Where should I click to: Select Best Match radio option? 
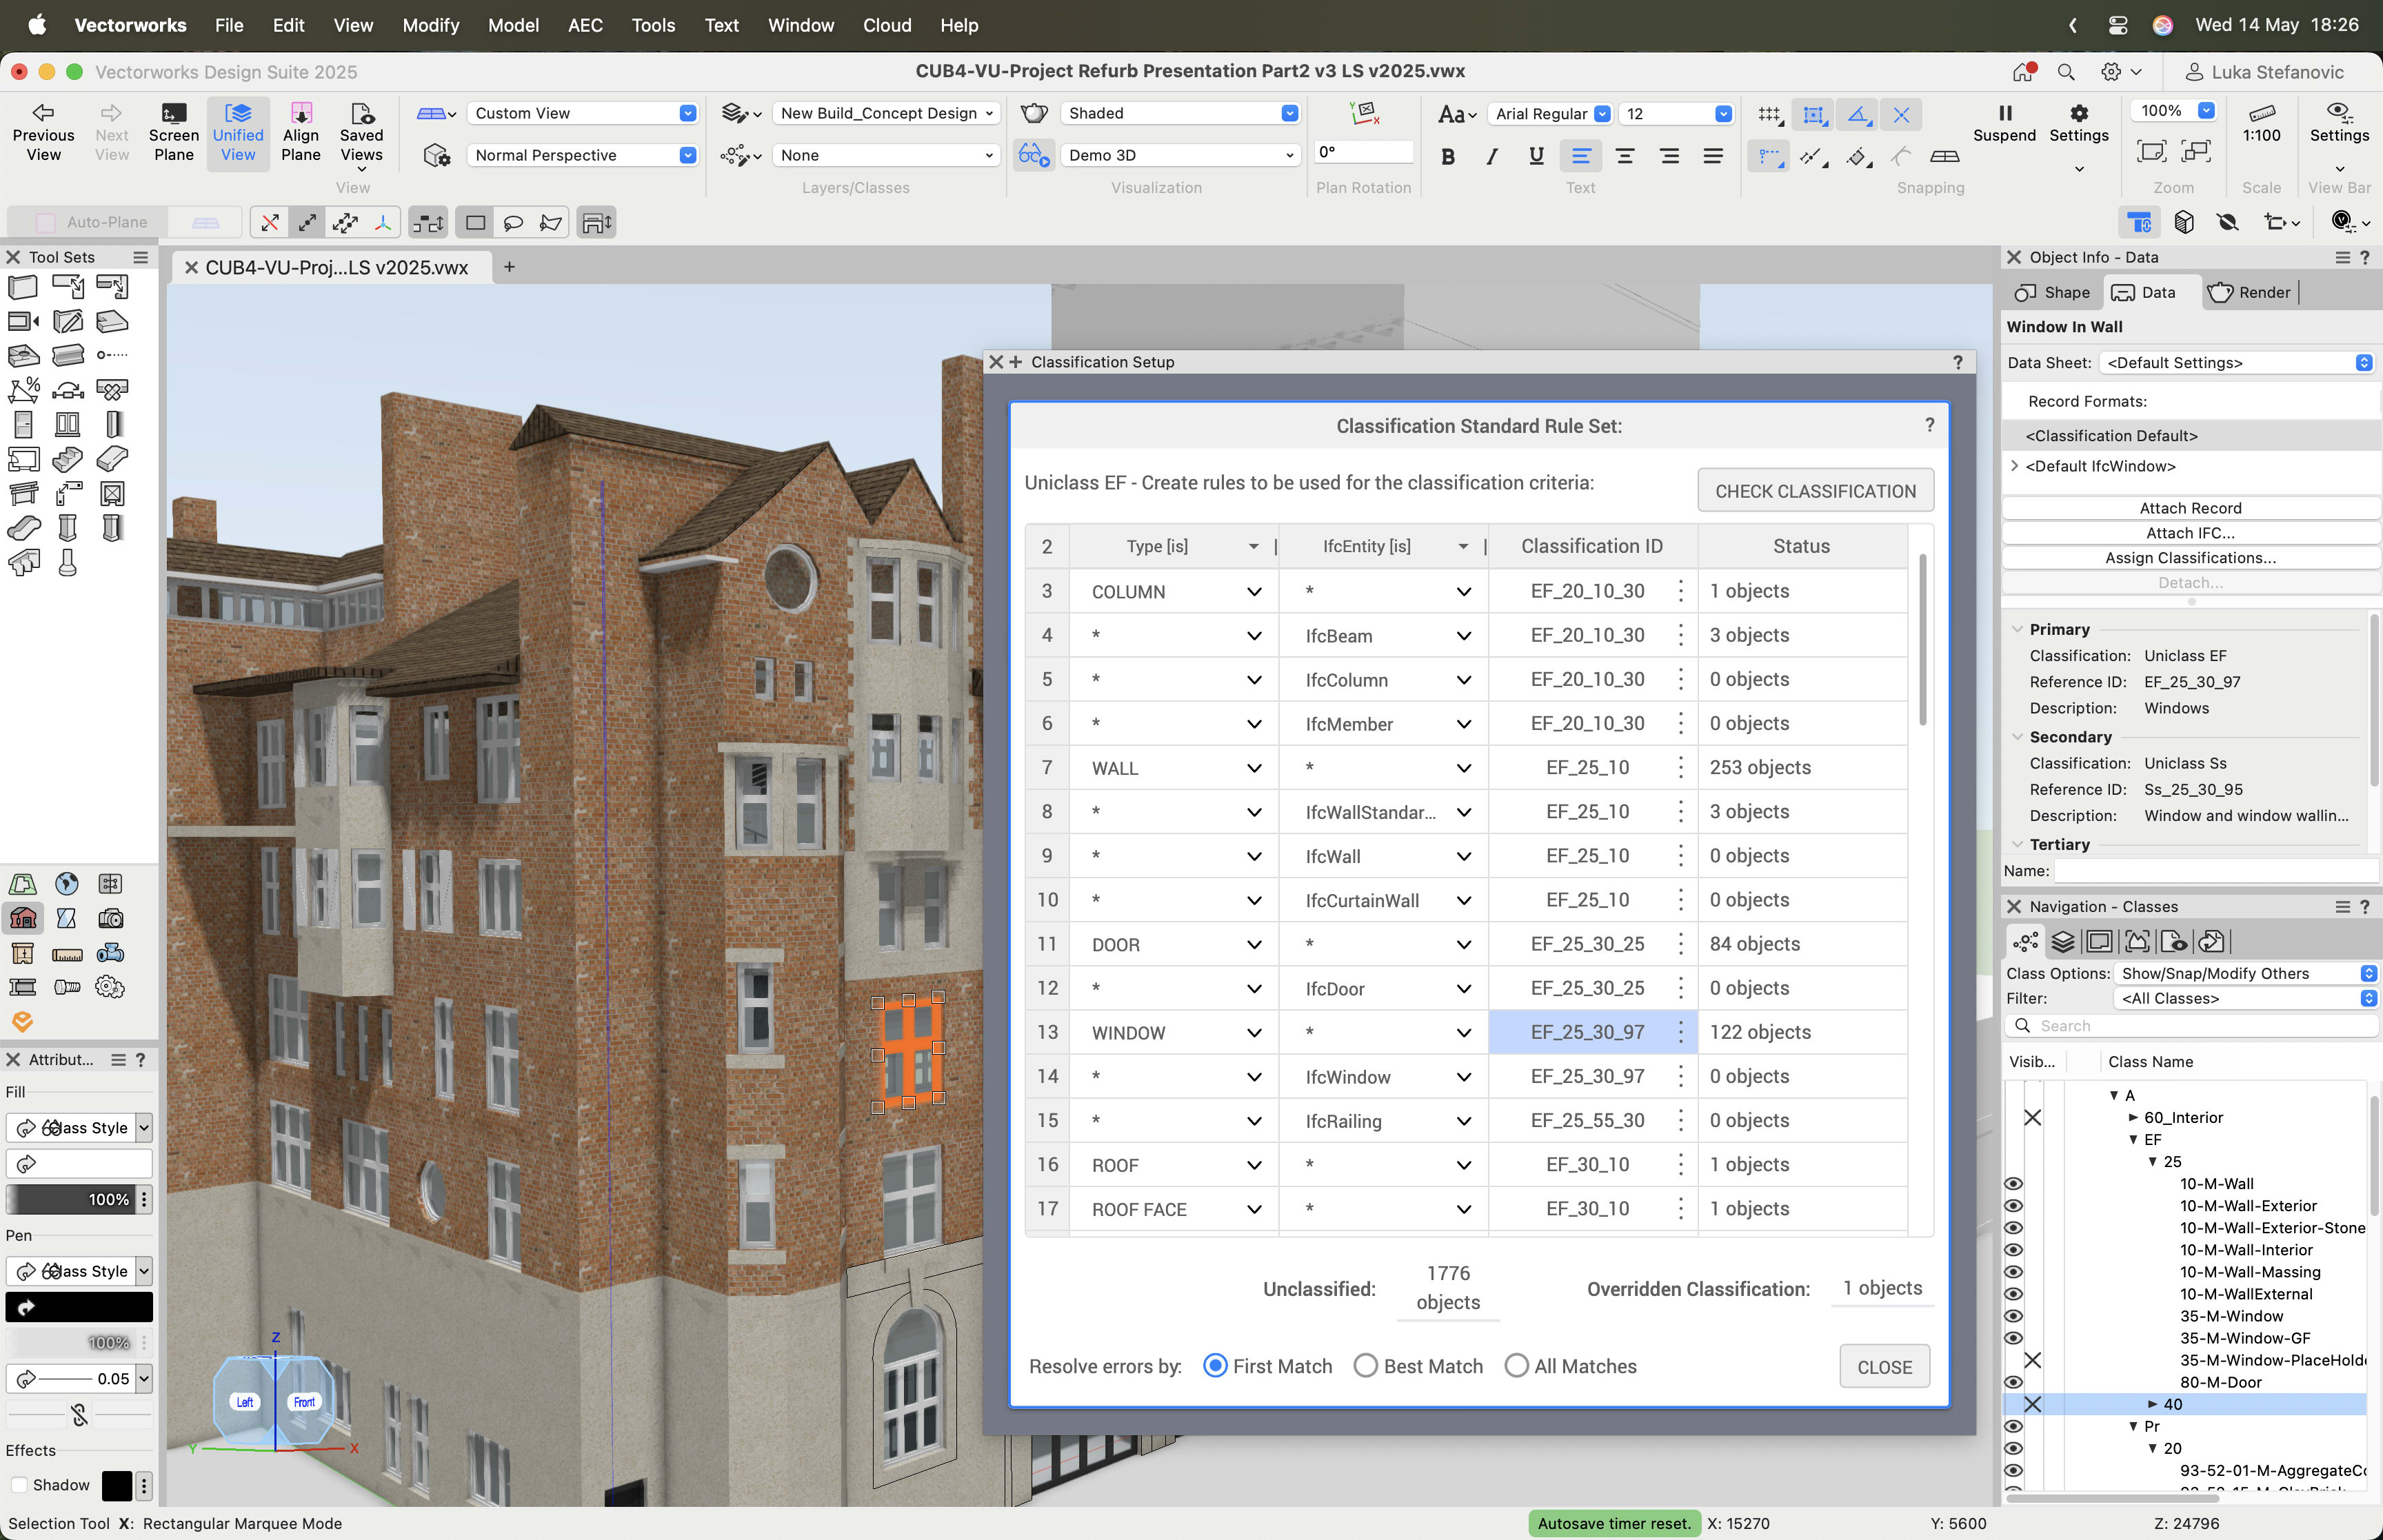click(x=1365, y=1366)
